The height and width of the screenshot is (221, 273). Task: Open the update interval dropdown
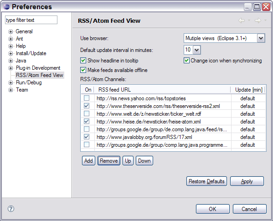[x=197, y=50]
